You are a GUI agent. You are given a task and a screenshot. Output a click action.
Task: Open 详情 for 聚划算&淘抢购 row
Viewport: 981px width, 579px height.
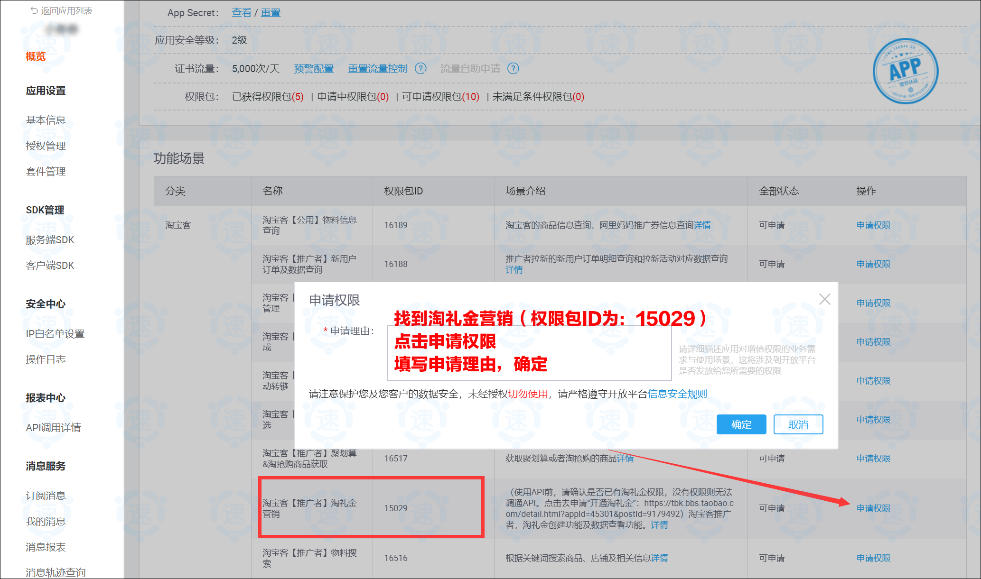click(625, 459)
